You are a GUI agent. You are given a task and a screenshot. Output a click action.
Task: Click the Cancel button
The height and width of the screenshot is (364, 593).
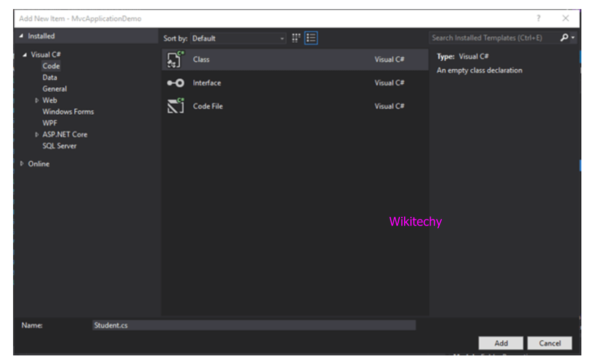coord(549,343)
